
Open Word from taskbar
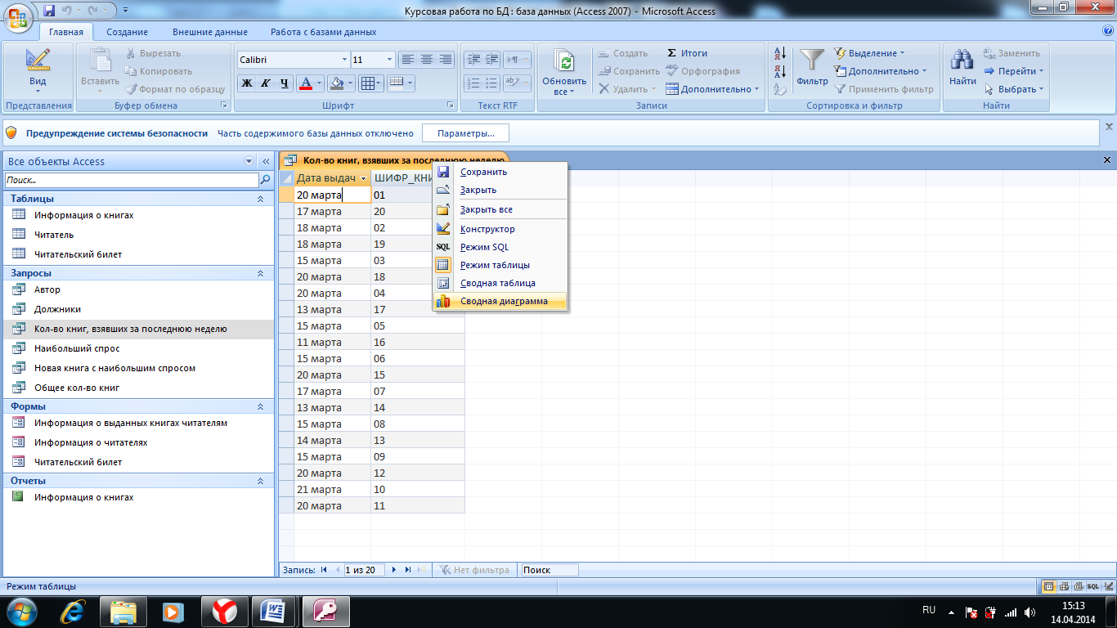(273, 611)
